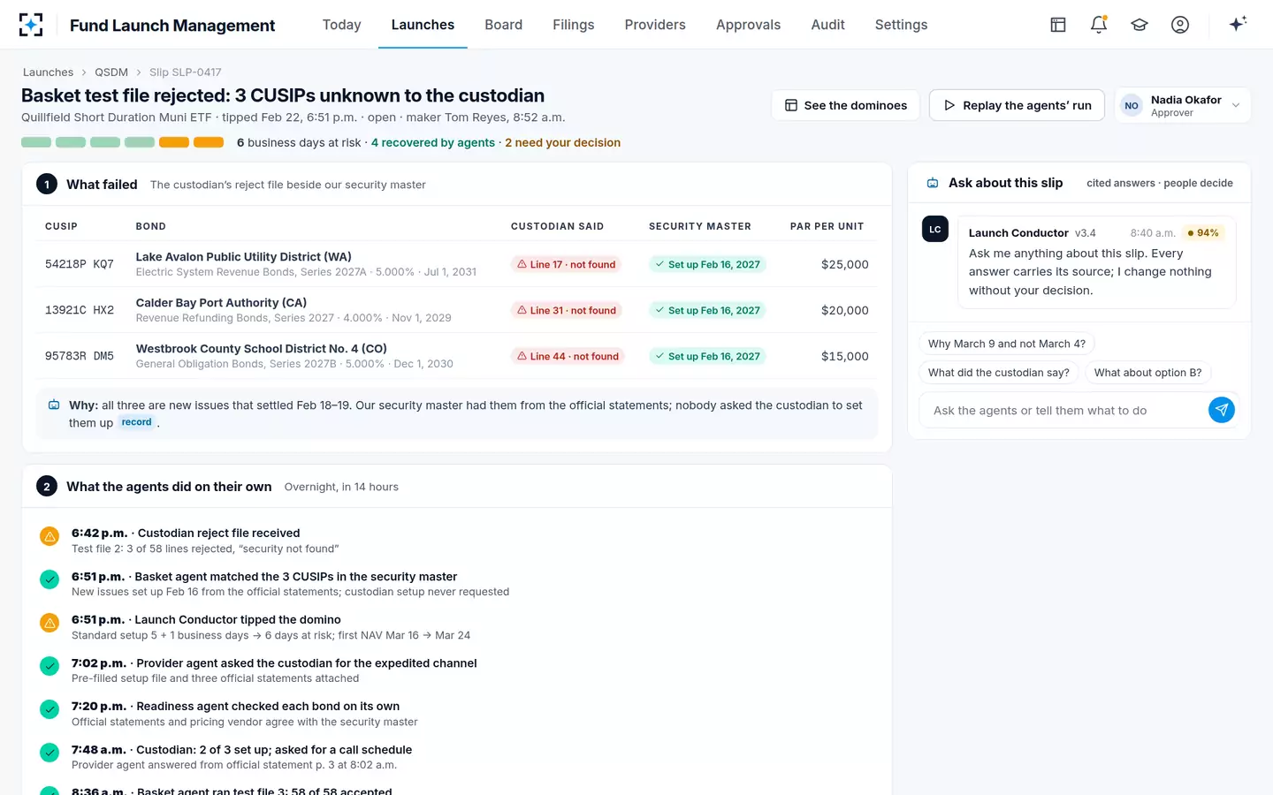
Task: Click the last orange risk-day progress segment
Action: 209,142
